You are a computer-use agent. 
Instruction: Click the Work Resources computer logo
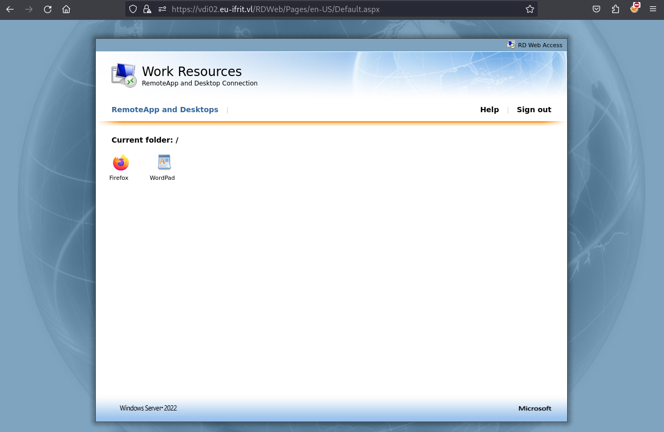[124, 75]
